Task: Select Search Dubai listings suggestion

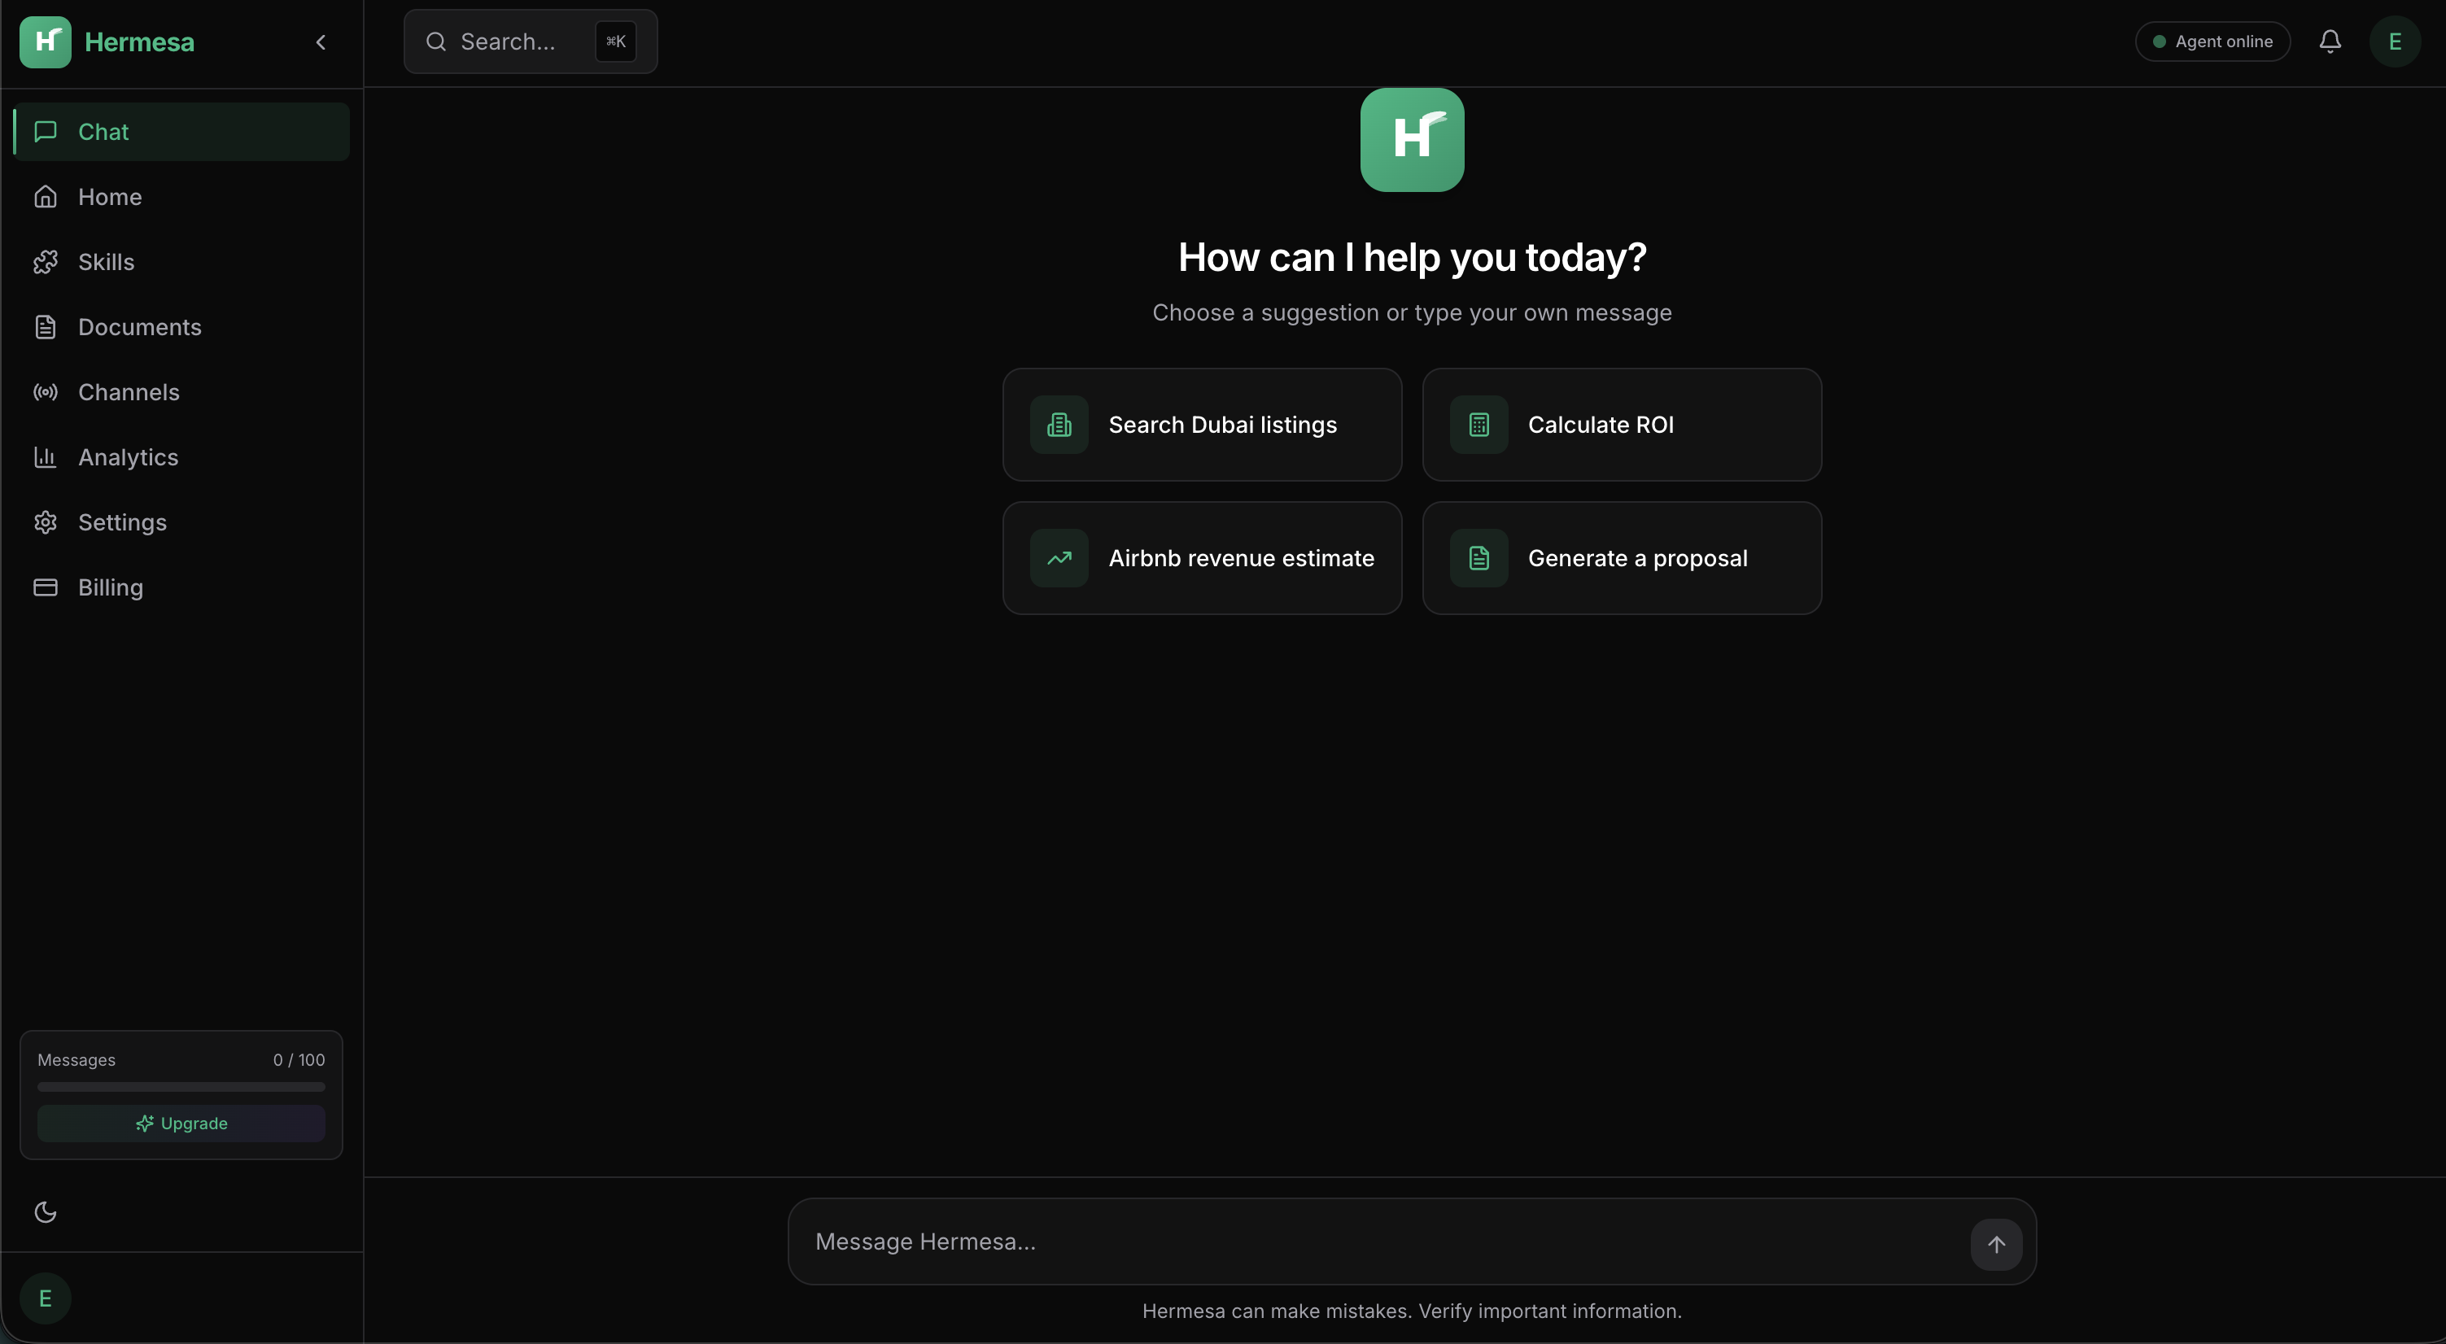Action: [1202, 425]
